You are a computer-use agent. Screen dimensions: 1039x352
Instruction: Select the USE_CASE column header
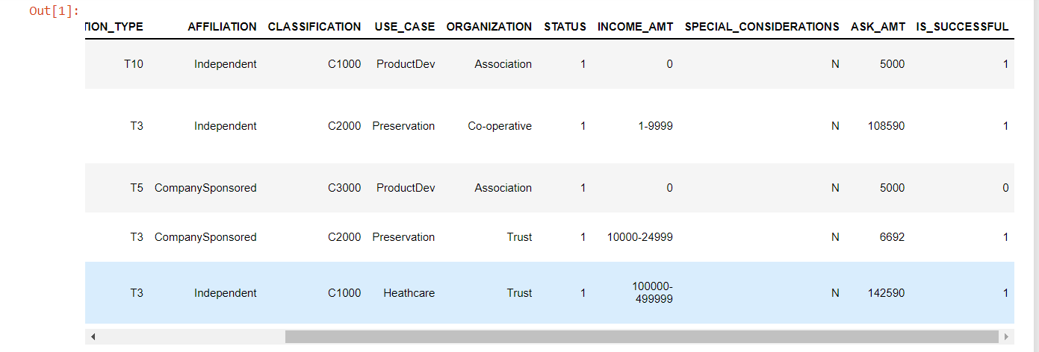point(405,26)
